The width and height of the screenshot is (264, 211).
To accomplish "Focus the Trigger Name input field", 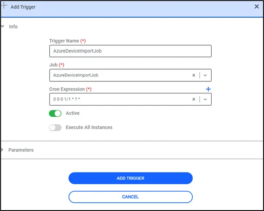I will point(130,51).
